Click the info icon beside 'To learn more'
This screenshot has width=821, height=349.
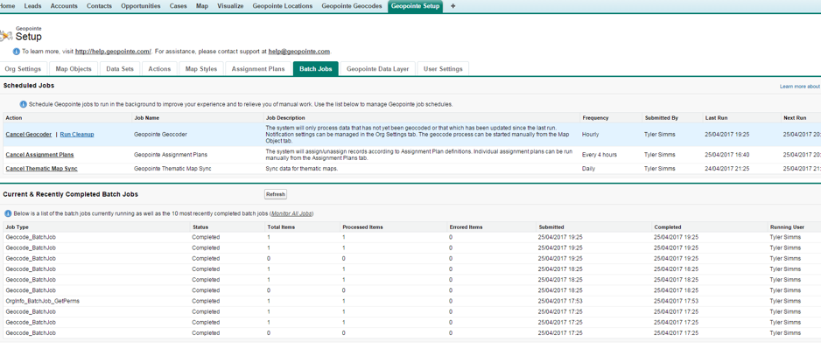[17, 52]
